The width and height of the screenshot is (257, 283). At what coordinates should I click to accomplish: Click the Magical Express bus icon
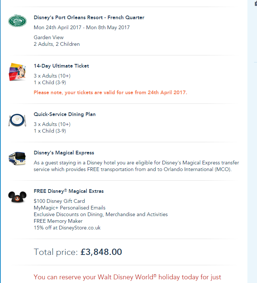click(17, 158)
